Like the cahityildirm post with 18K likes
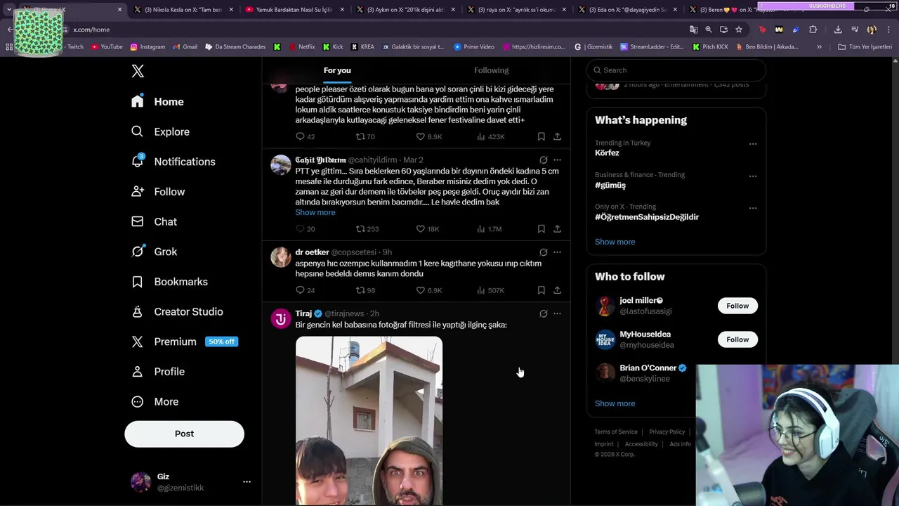Viewport: 899px width, 506px height. pyautogui.click(x=428, y=229)
